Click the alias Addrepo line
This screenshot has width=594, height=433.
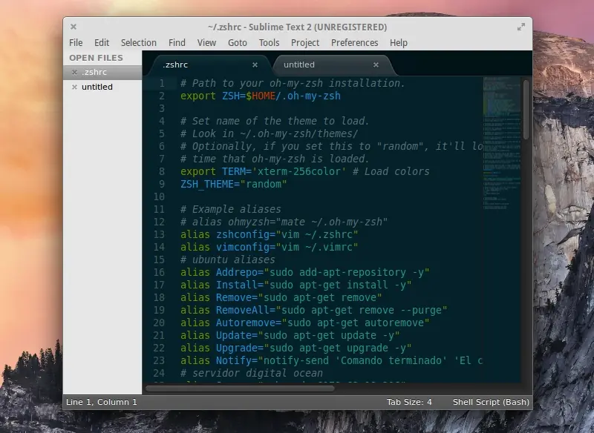click(305, 272)
